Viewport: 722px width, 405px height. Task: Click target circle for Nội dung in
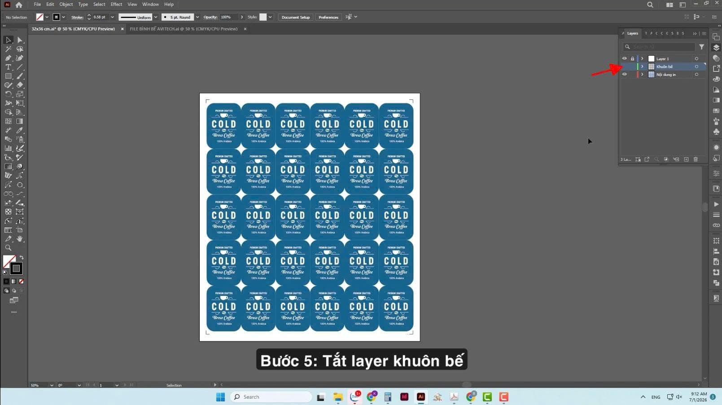point(696,75)
